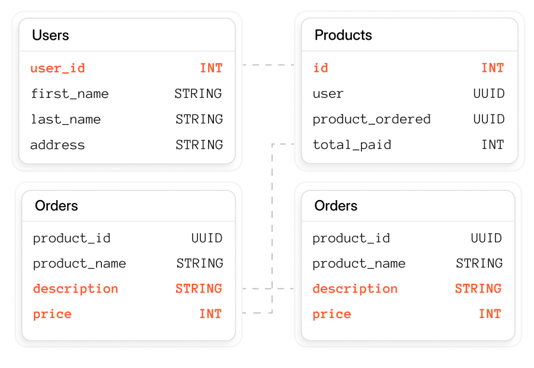Click the left Orders table title
Viewport: 534px width, 368px height.
(x=56, y=206)
